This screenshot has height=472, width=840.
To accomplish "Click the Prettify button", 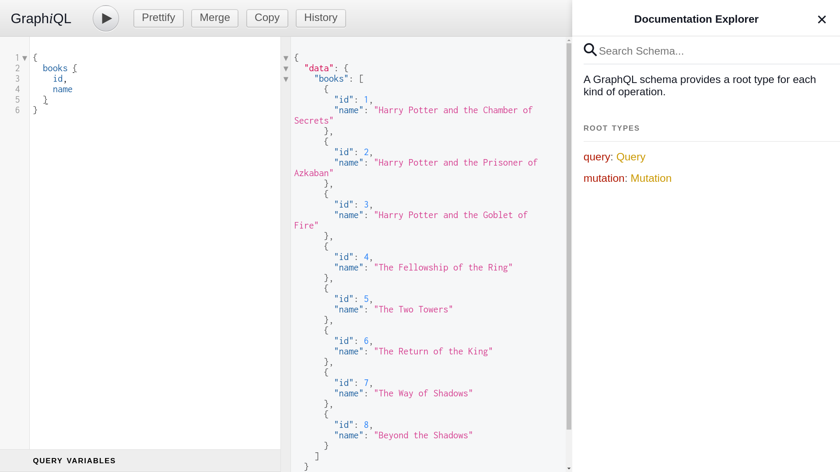I will tap(158, 18).
